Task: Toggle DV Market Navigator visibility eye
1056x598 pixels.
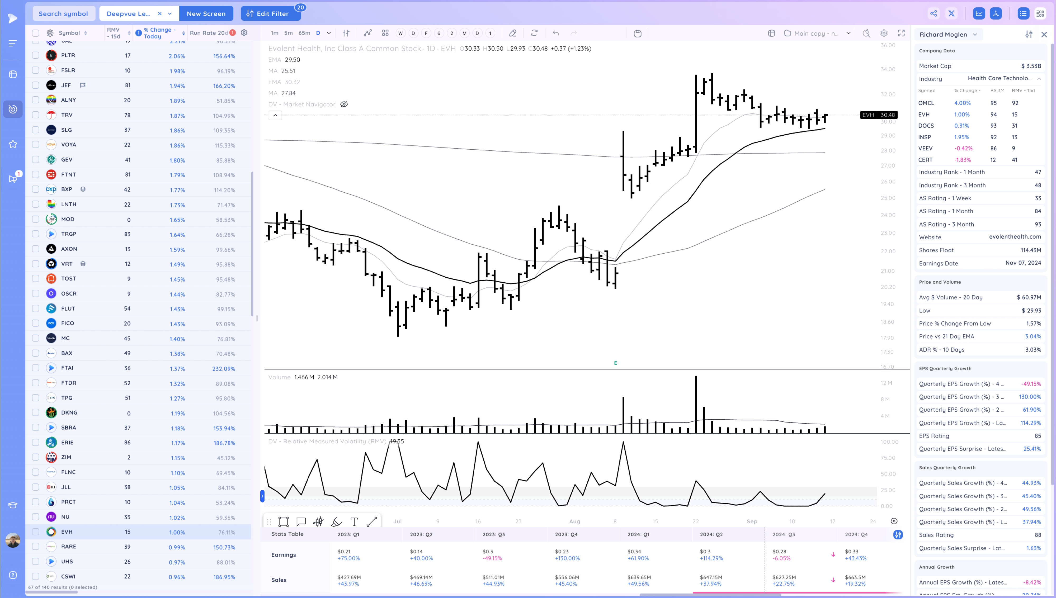Action: pos(344,104)
